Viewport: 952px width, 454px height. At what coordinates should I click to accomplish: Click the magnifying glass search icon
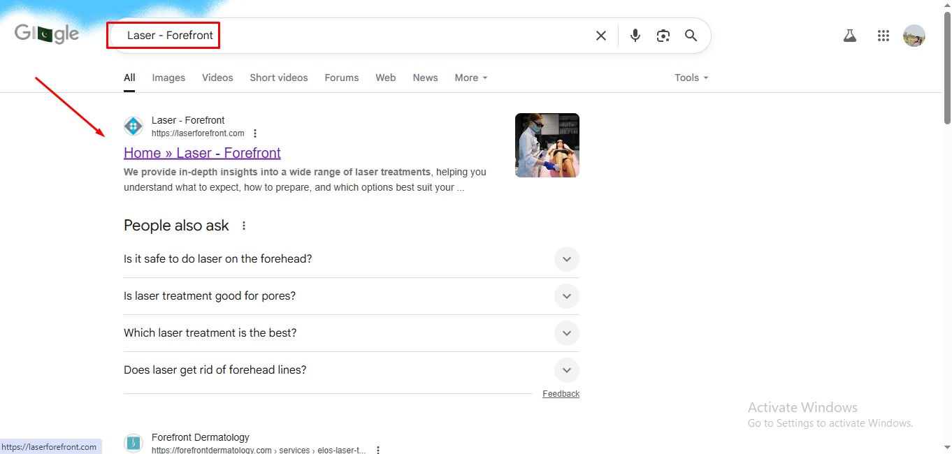coord(691,36)
